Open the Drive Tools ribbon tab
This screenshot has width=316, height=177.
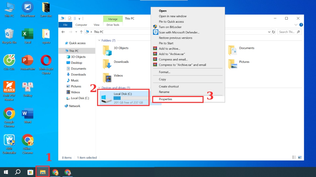pyautogui.click(x=113, y=25)
